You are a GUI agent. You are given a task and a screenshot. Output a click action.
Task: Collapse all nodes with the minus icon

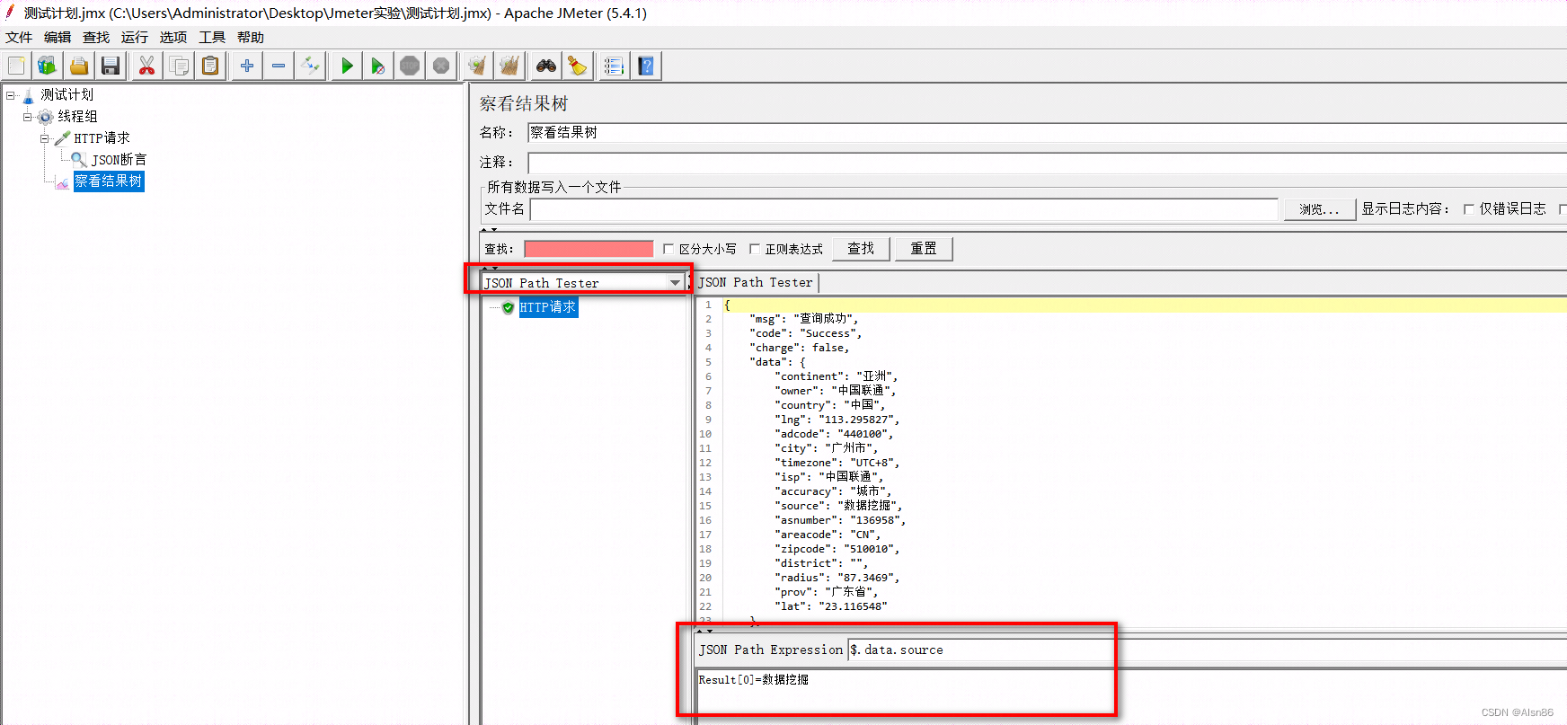pos(279,66)
